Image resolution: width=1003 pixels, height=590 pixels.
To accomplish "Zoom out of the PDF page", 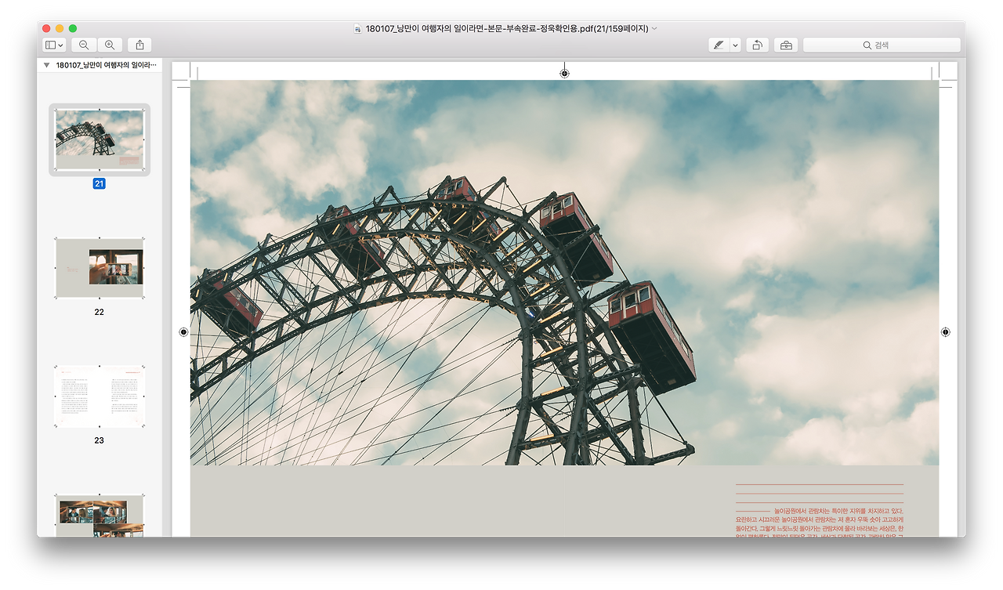I will [84, 45].
